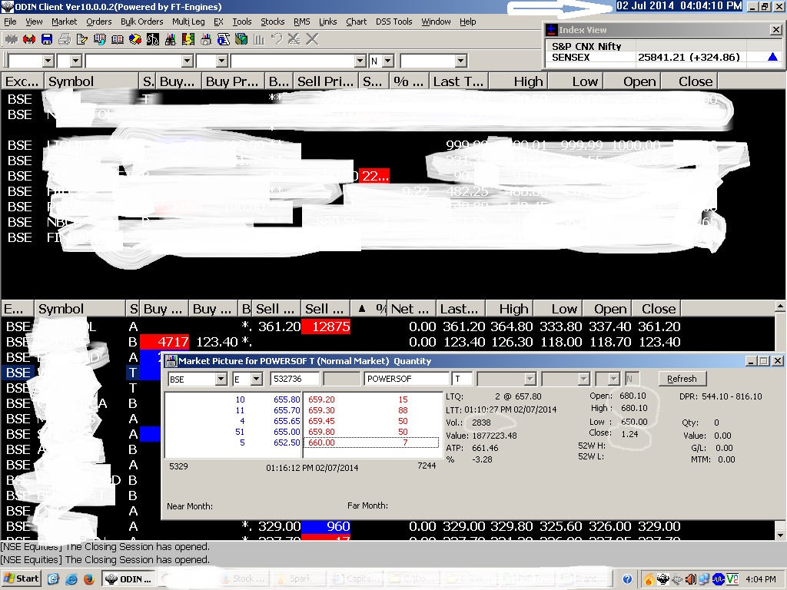The width and height of the screenshot is (787, 590).
Task: Click the flame icon in the system tray
Action: (649, 579)
